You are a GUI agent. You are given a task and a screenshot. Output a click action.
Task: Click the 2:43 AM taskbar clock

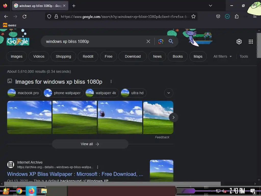pos(237,191)
